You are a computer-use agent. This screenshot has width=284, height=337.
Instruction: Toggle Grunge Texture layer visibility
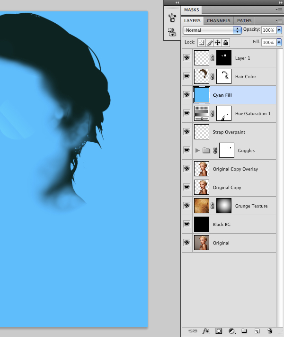tap(187, 206)
